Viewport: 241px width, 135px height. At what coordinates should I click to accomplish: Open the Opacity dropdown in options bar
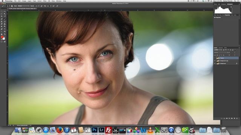(38, 6)
